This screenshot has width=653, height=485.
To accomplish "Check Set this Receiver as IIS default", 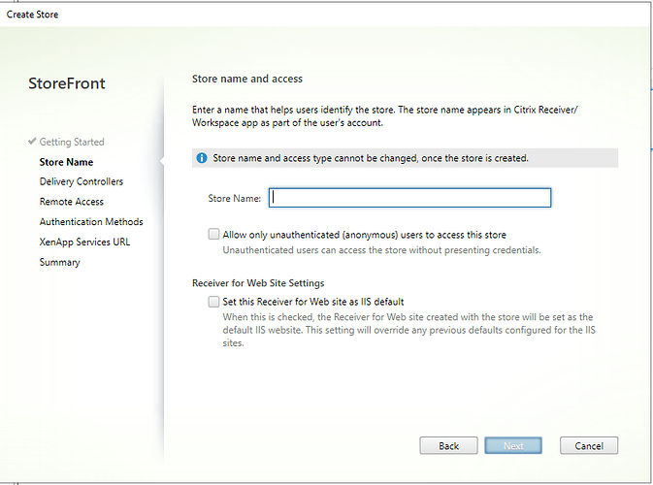I will 213,302.
